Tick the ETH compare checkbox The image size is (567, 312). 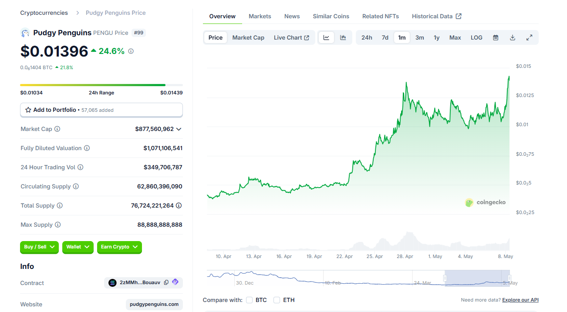coord(277,300)
